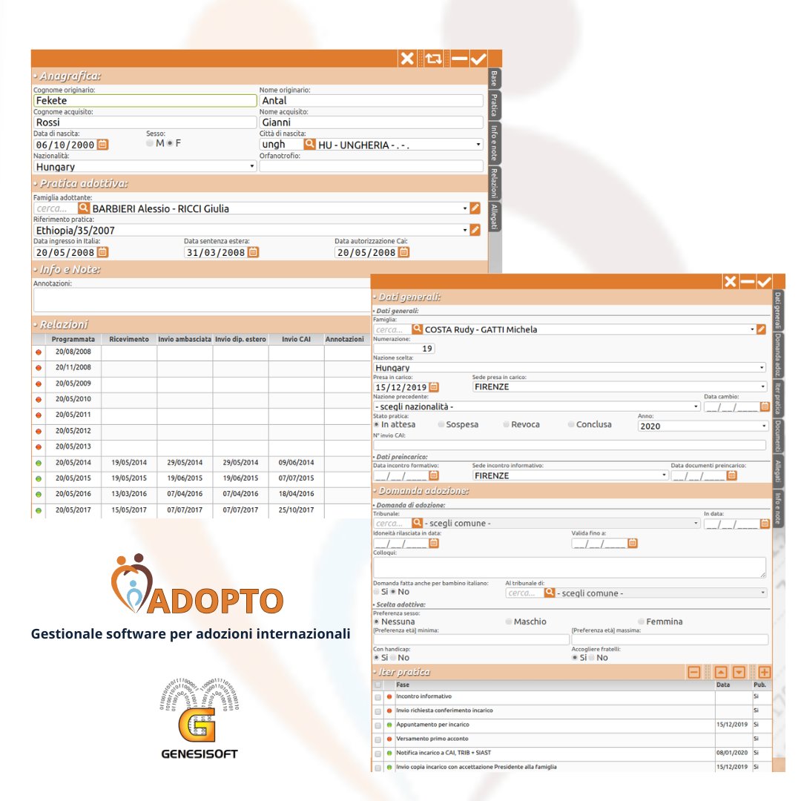Expand Riferimento pratica Ethiopia/35/2007 dropdown
The image size is (801, 801).
(251, 230)
